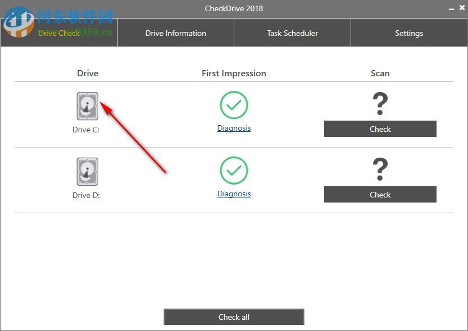Switch to the Drive Information tab
Viewport: 468px width, 331px height.
(175, 33)
